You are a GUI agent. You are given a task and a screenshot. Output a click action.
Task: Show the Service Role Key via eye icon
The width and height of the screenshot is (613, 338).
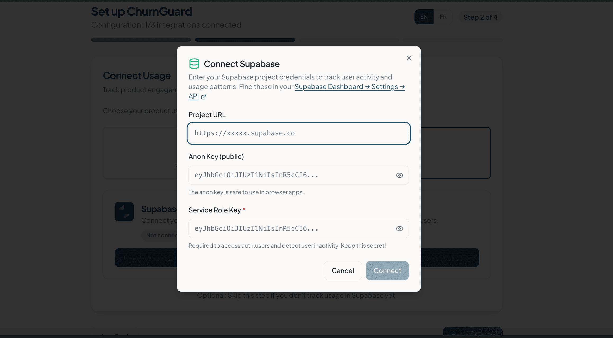(x=399, y=229)
